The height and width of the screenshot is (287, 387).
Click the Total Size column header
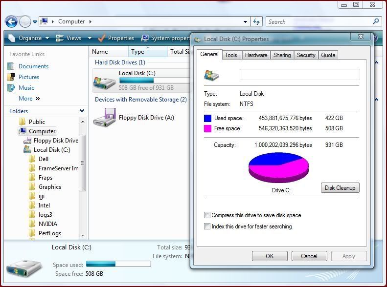(179, 52)
